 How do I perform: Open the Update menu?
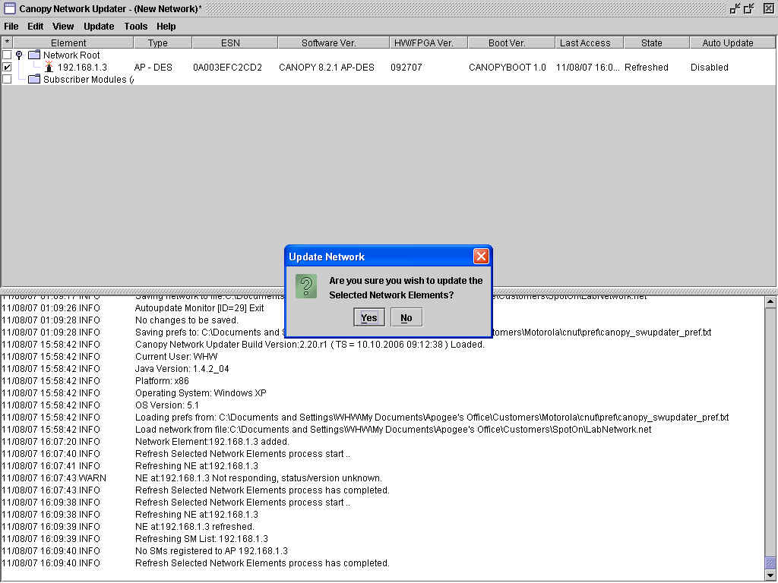pyautogui.click(x=99, y=27)
